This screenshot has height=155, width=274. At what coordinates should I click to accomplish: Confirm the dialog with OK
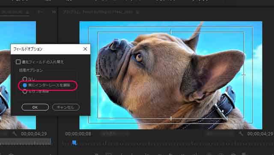(35, 107)
